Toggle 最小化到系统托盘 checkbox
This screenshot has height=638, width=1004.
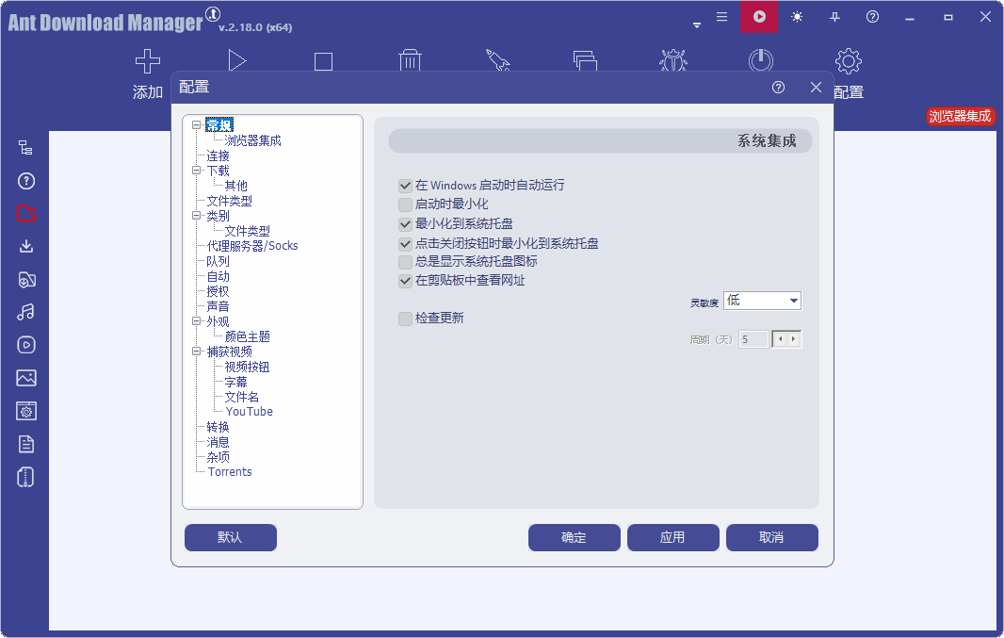tap(405, 224)
